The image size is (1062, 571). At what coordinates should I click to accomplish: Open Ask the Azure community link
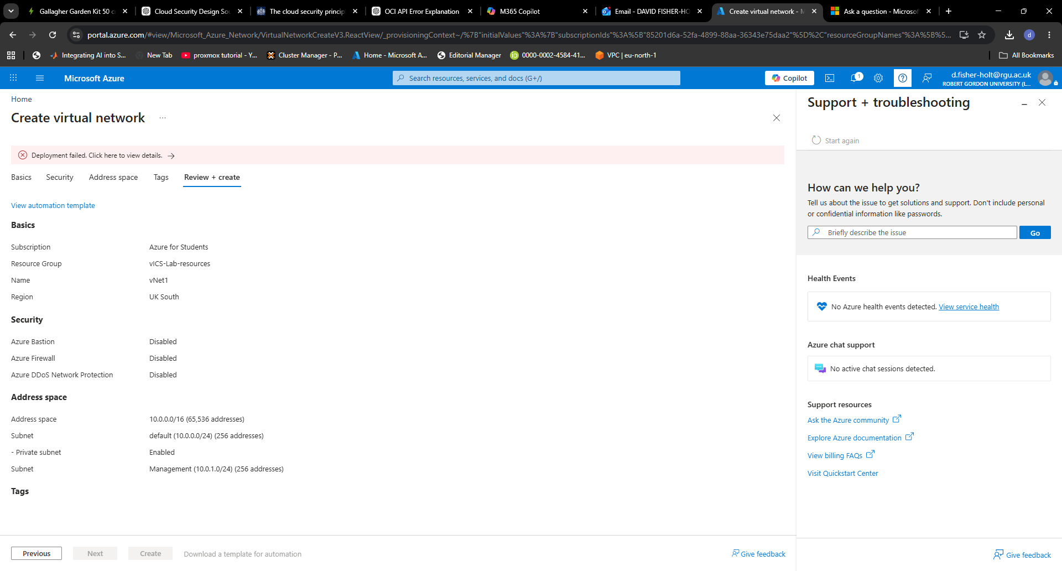click(854, 420)
